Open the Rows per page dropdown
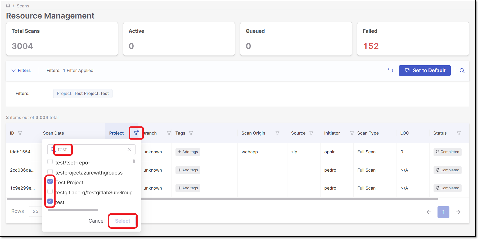Screen dimensions: 478x239 [36, 211]
